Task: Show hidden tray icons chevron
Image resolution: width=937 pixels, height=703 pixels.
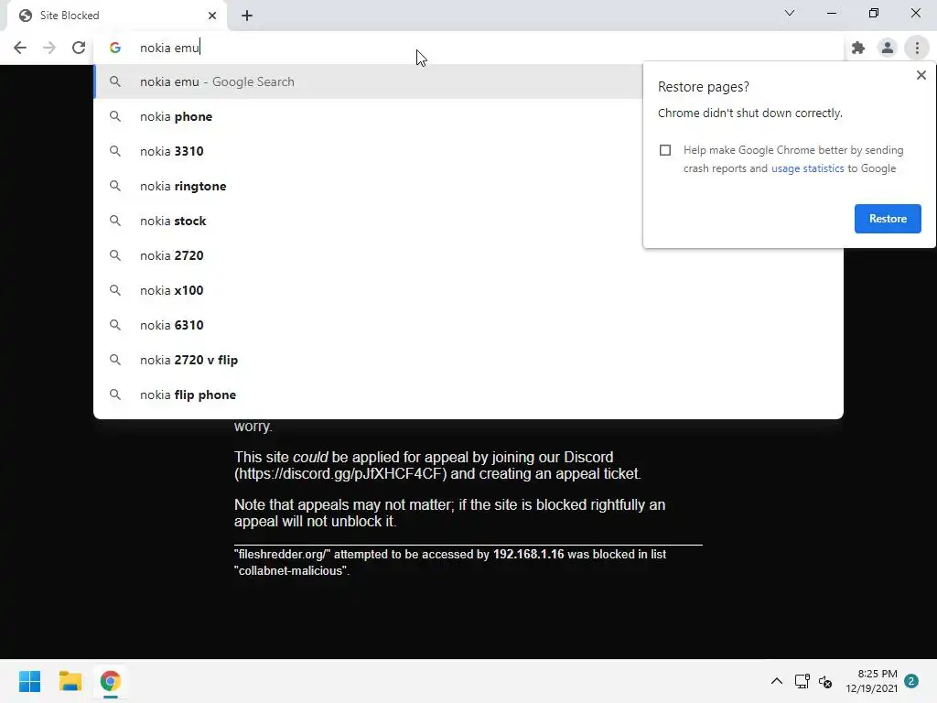Action: point(776,681)
